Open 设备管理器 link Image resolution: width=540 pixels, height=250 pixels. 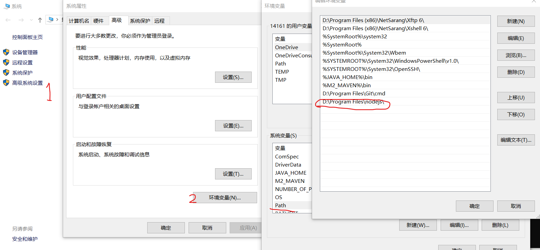[x=25, y=52]
